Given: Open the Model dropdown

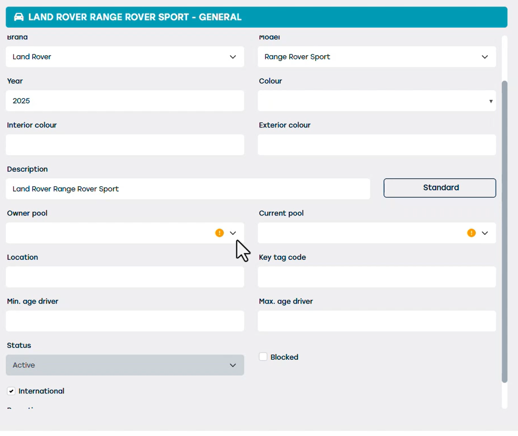Looking at the screenshot, I should (377, 57).
